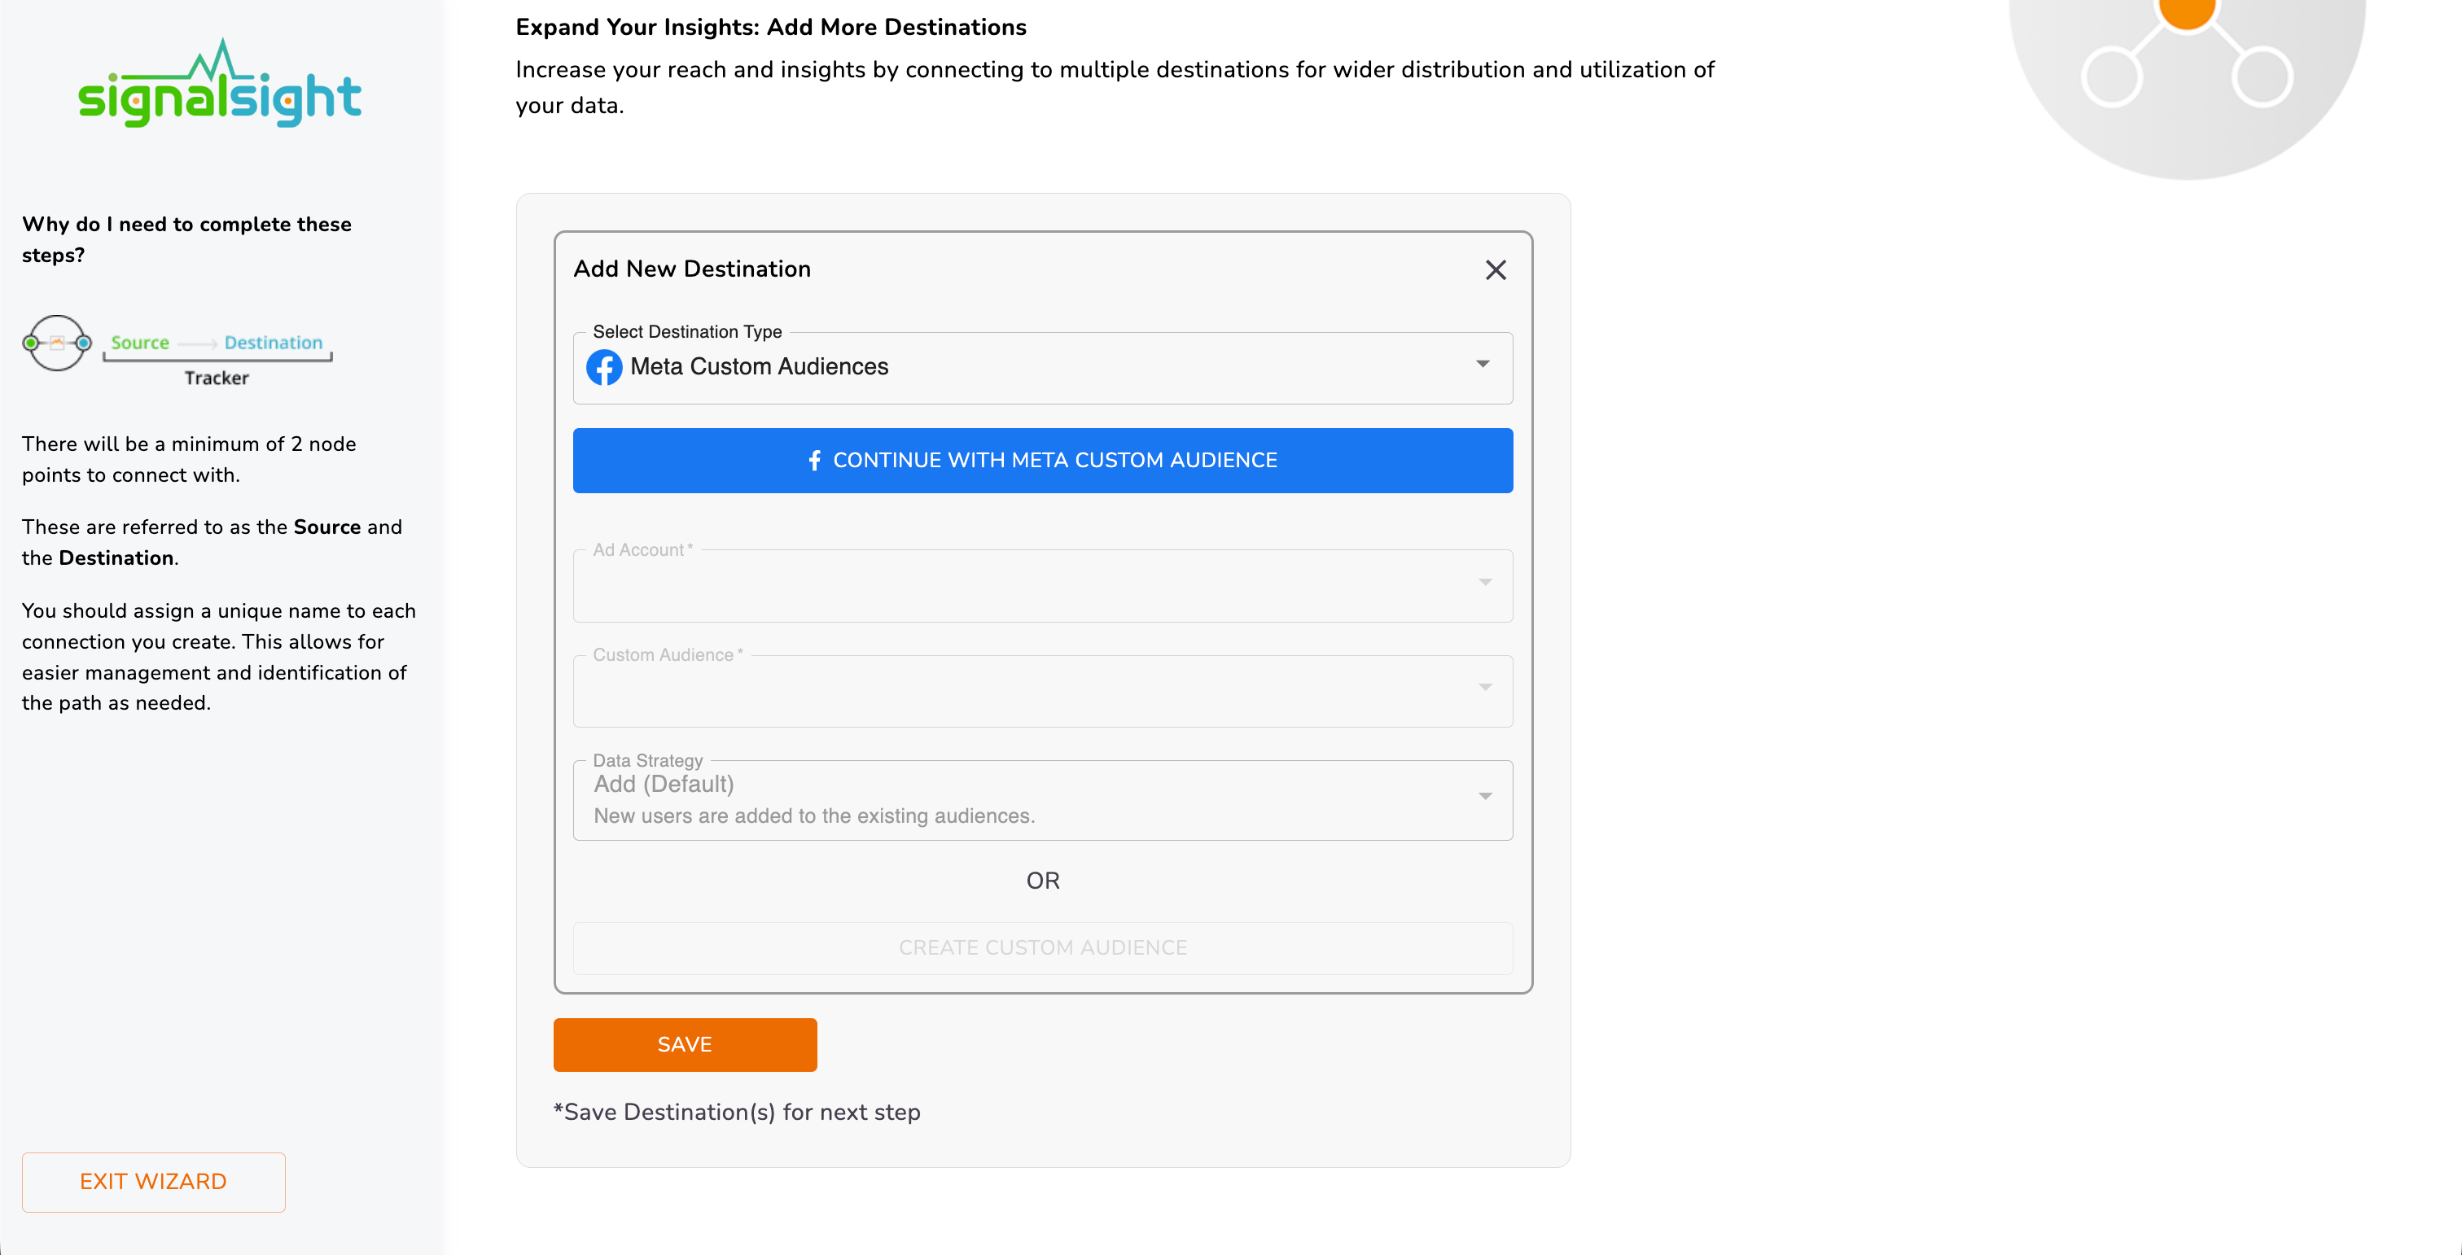Click Continue With Meta Custom Audience button
The width and height of the screenshot is (2462, 1255).
click(x=1043, y=461)
